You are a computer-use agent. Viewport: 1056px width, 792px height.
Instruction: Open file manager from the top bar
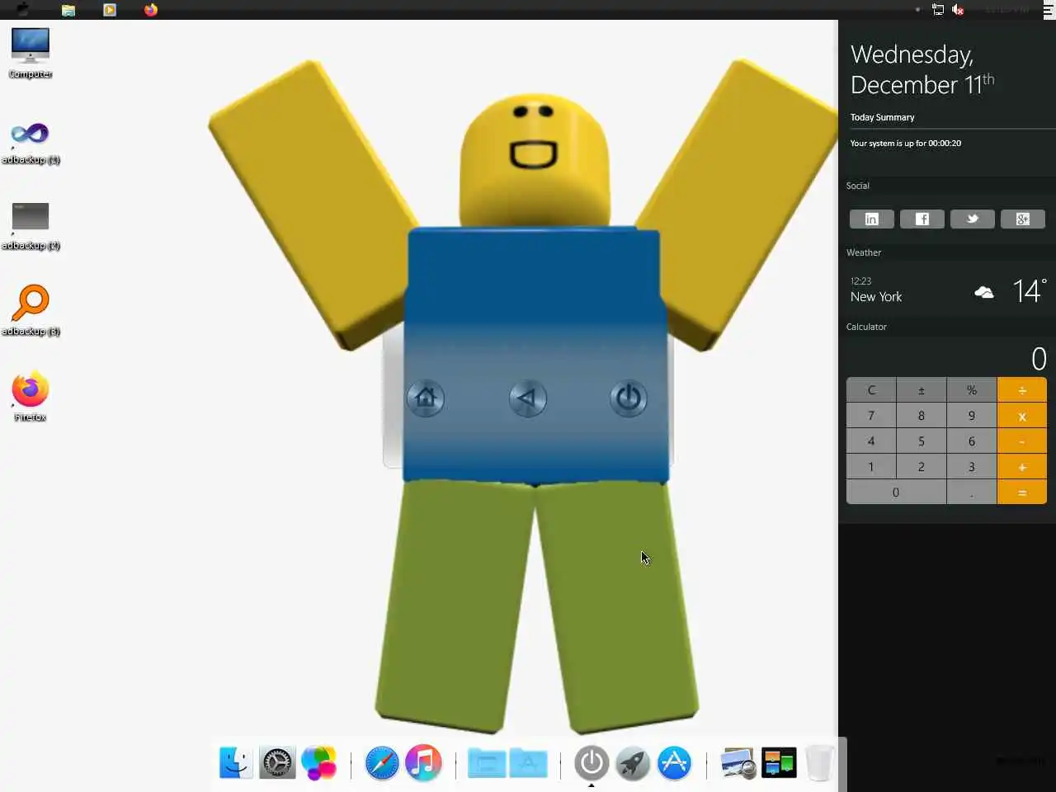(x=68, y=10)
